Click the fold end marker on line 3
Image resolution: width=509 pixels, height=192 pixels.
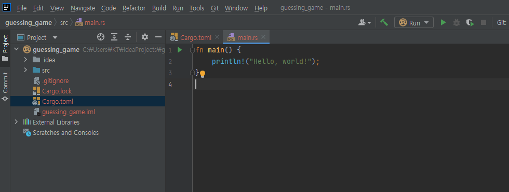click(x=192, y=73)
